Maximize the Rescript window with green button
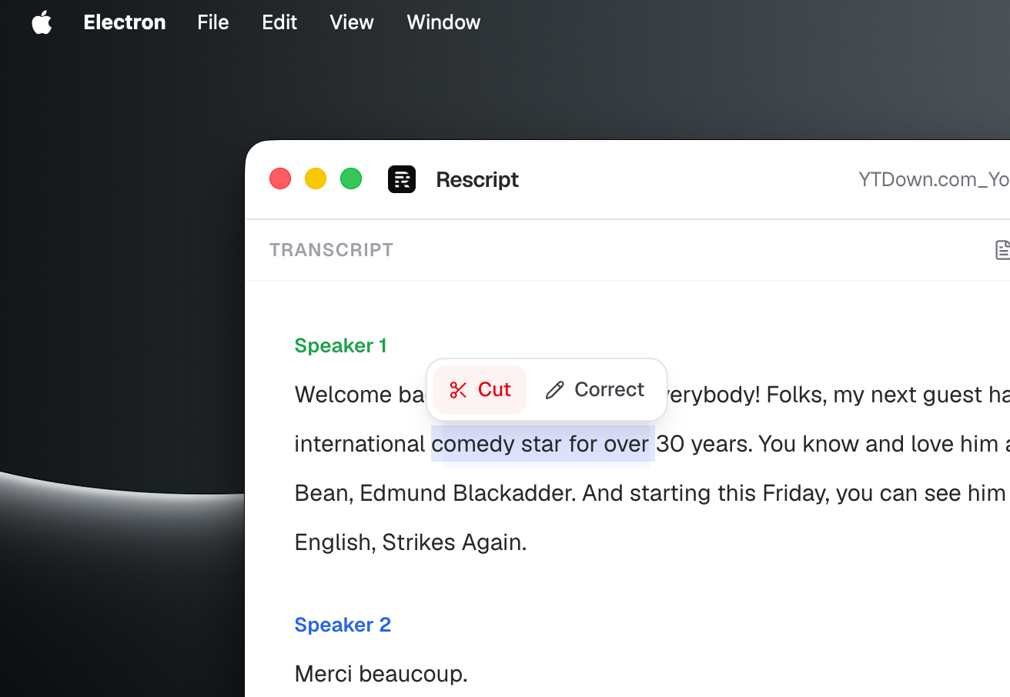 click(x=351, y=178)
